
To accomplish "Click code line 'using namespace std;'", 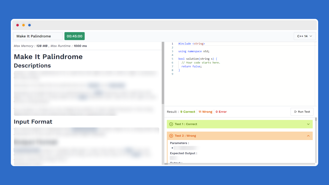I will click(x=194, y=51).
